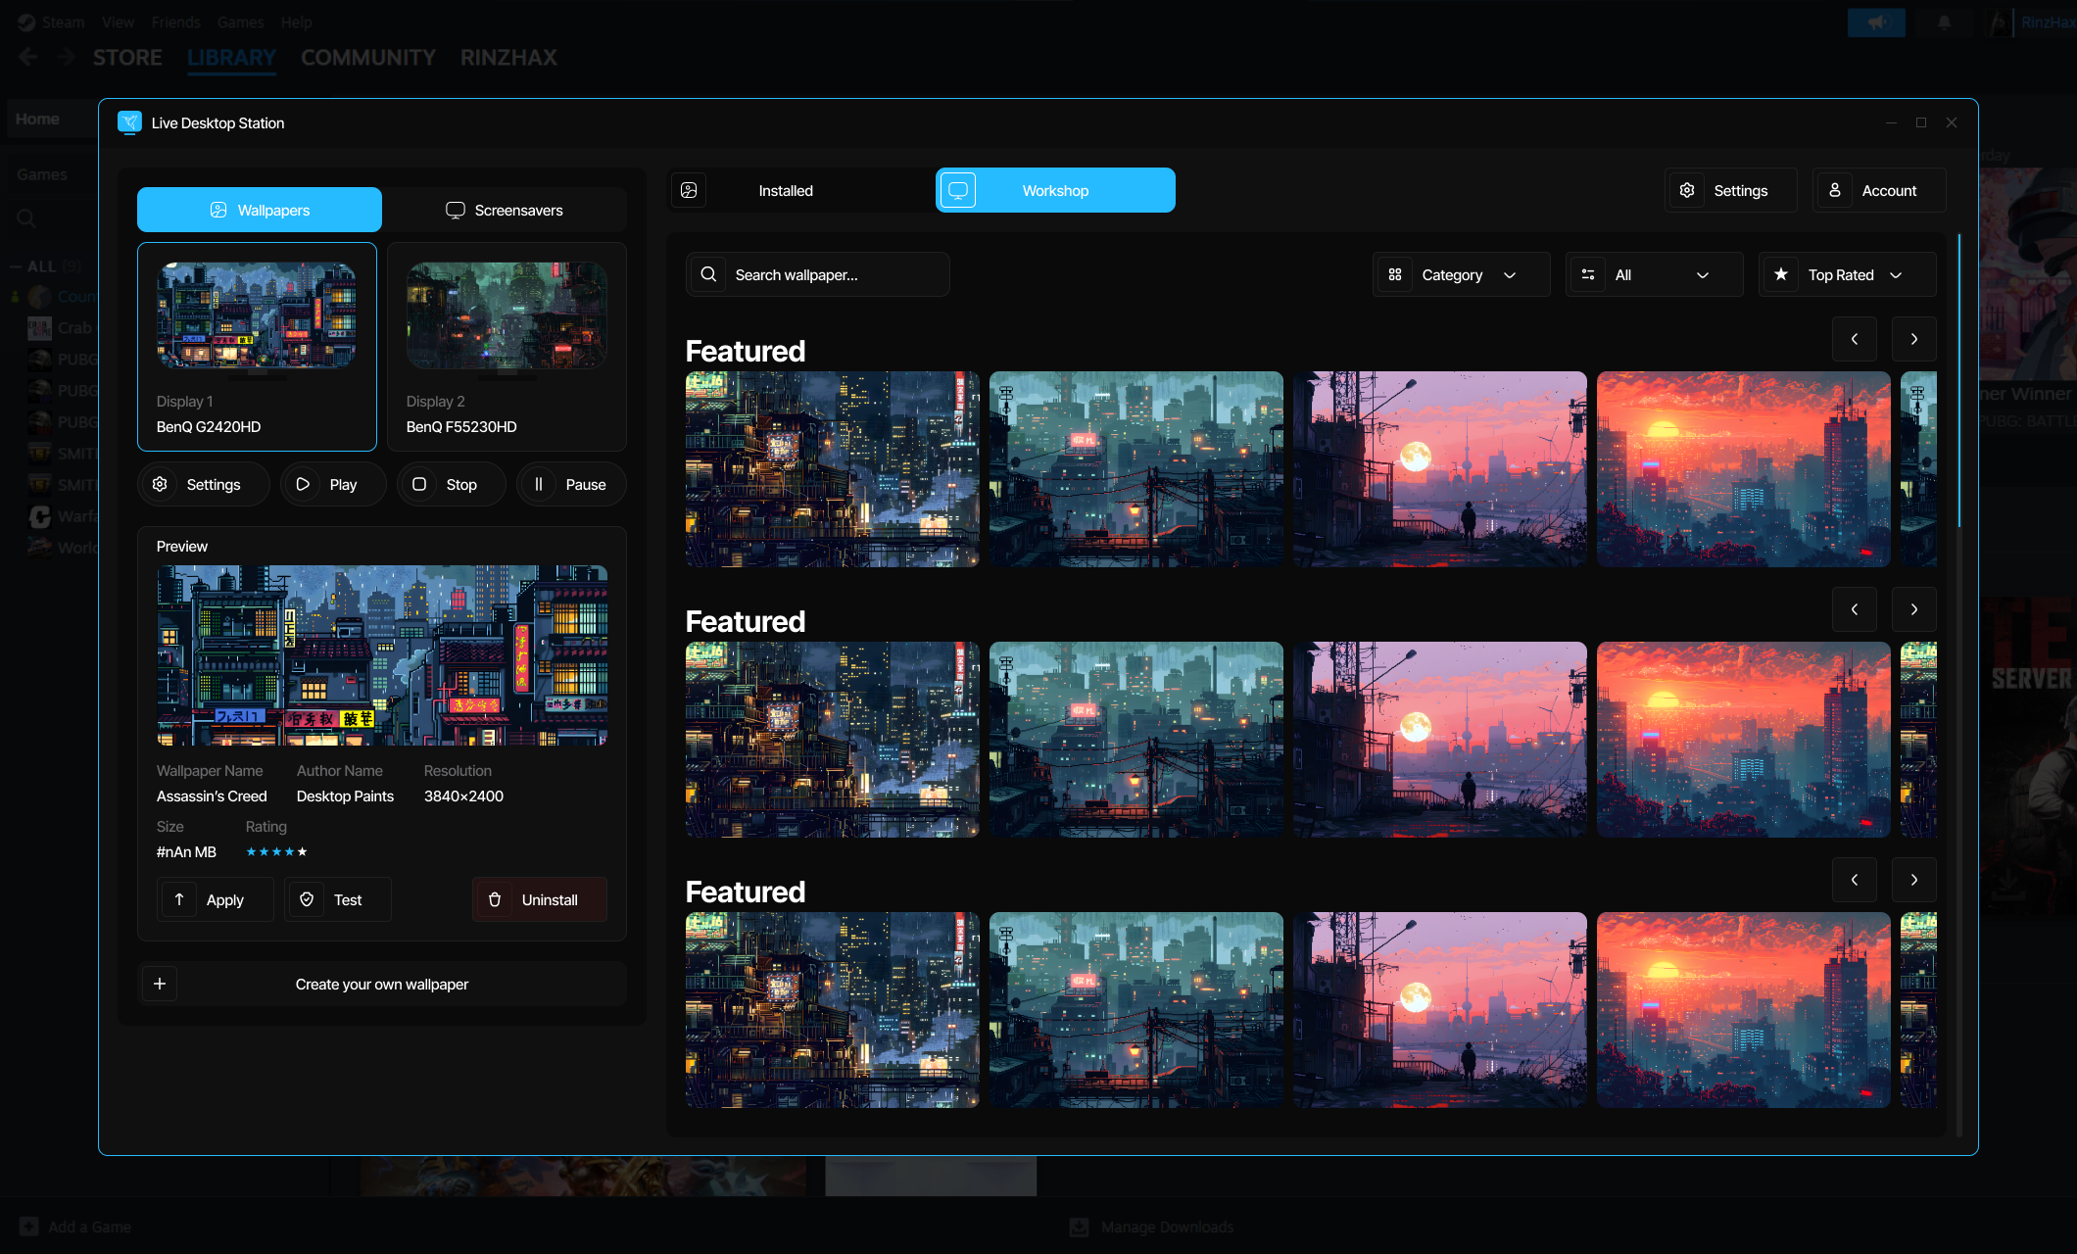Select Display 2 BenQ F55230HD
The image size is (2077, 1254).
tap(507, 347)
